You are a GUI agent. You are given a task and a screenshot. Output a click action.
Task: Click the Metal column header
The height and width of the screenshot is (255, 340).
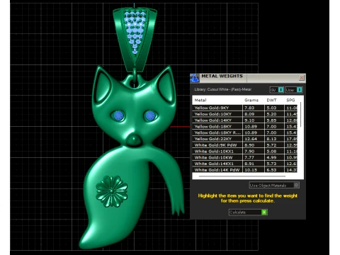pyautogui.click(x=200, y=100)
